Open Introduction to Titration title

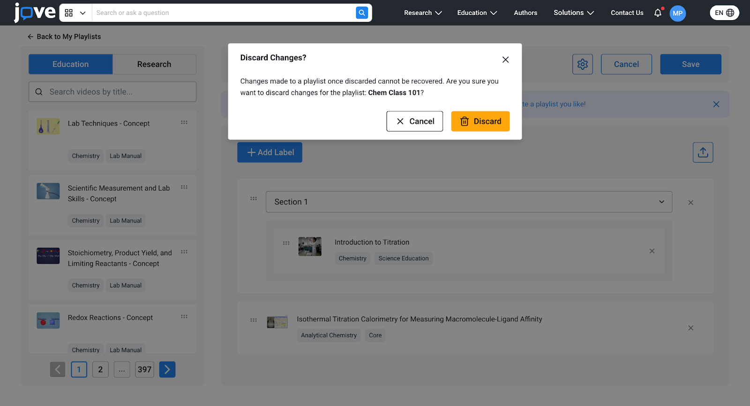pos(372,242)
